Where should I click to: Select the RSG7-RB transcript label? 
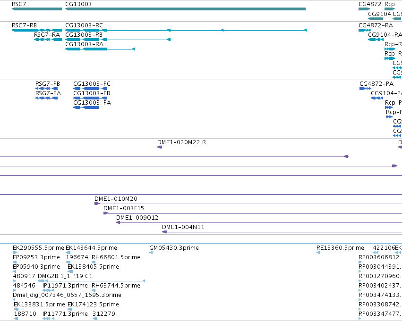pyautogui.click(x=25, y=25)
